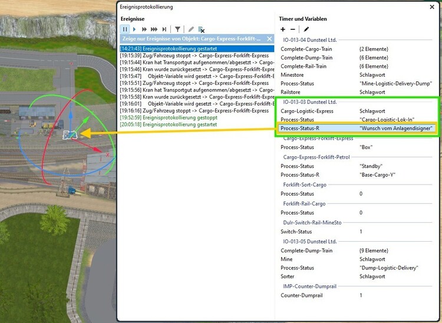Screen dimensions: 442x323
Task: Select the 19:16:16 Zug/Fahrzeug stoppt event
Action: [197, 111]
